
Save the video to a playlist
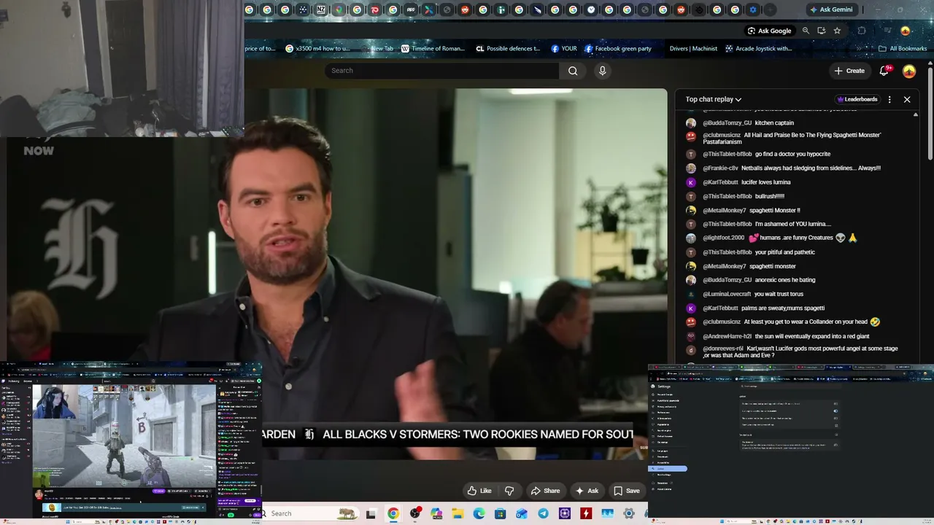(x=627, y=491)
